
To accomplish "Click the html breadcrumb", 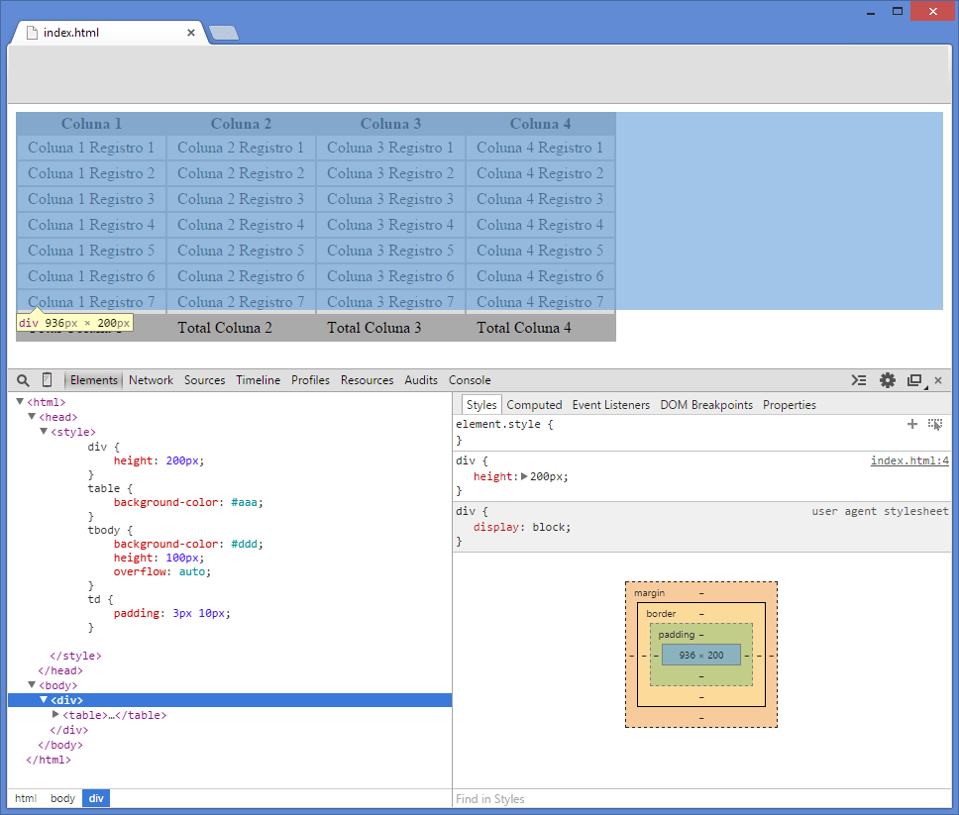I will [x=26, y=798].
